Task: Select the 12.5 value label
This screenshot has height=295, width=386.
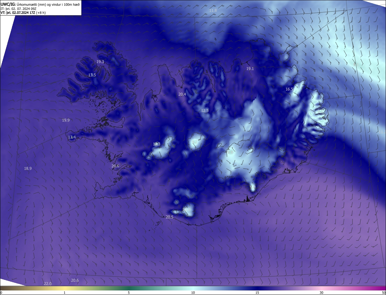Action: (x=205, y=111)
